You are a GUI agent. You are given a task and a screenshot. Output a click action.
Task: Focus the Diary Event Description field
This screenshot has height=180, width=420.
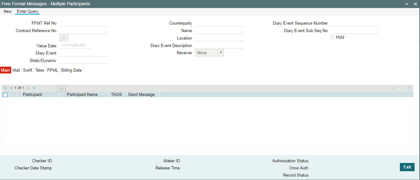coord(219,45)
